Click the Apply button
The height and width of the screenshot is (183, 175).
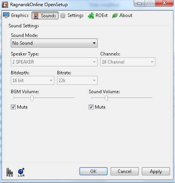point(156,171)
